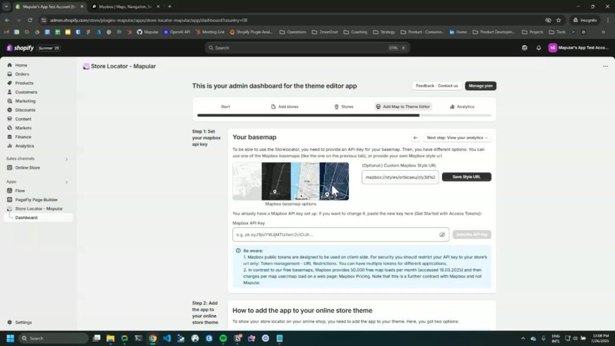Click the Save Style URL button
The height and width of the screenshot is (346, 615).
(466, 177)
